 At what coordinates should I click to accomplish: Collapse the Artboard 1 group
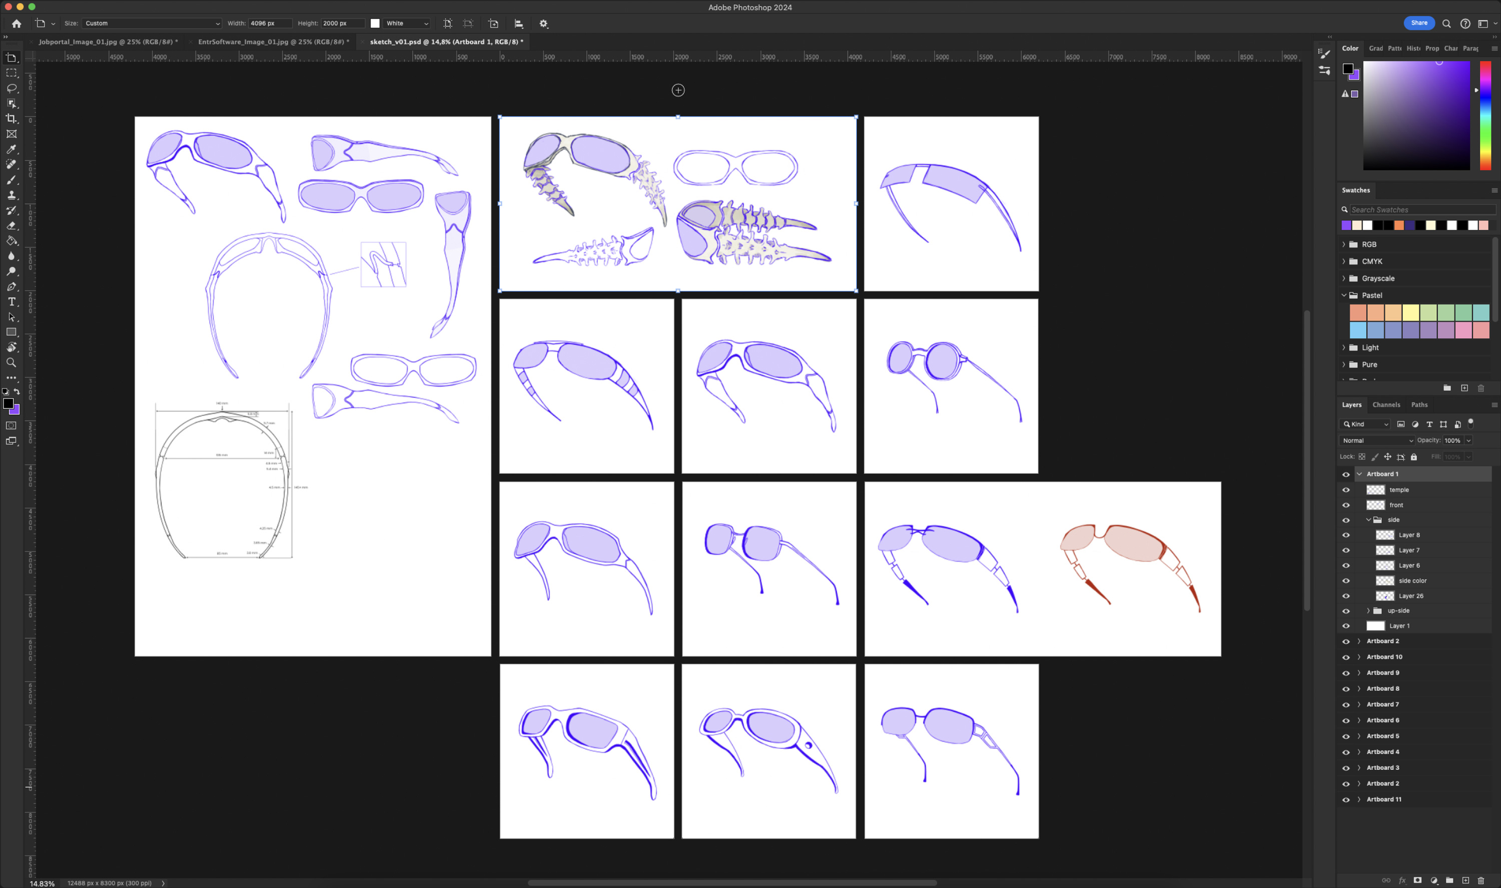[1359, 474]
